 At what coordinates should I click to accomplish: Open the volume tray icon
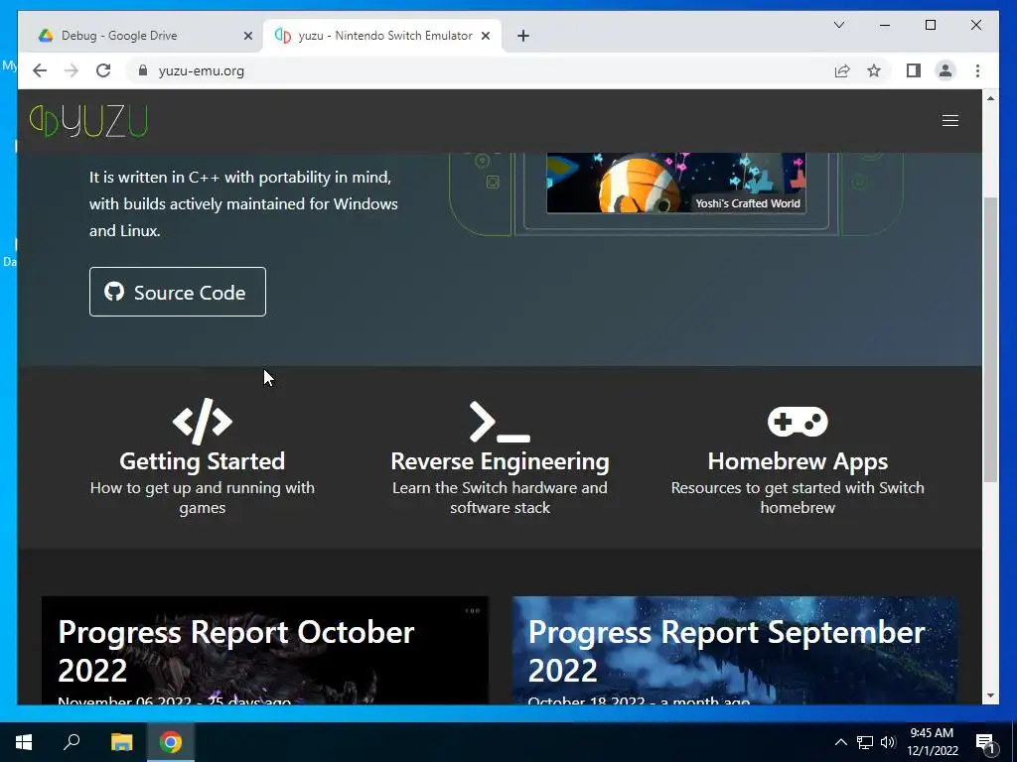point(888,742)
